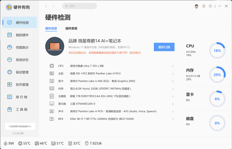Click the 声卡 sound card icon
Screen dimensions: 232x149
(52, 111)
